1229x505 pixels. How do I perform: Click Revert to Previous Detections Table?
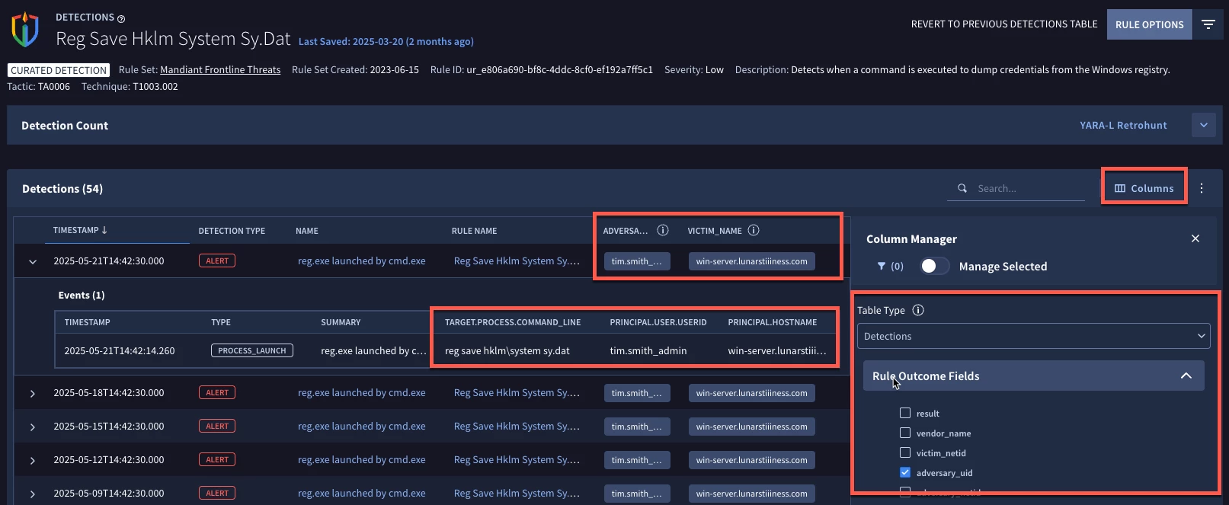(x=1004, y=24)
